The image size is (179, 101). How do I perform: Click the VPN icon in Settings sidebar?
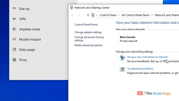pyautogui.click(x=14, y=19)
